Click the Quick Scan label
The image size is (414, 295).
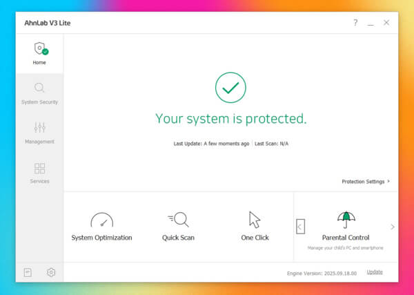(x=178, y=238)
